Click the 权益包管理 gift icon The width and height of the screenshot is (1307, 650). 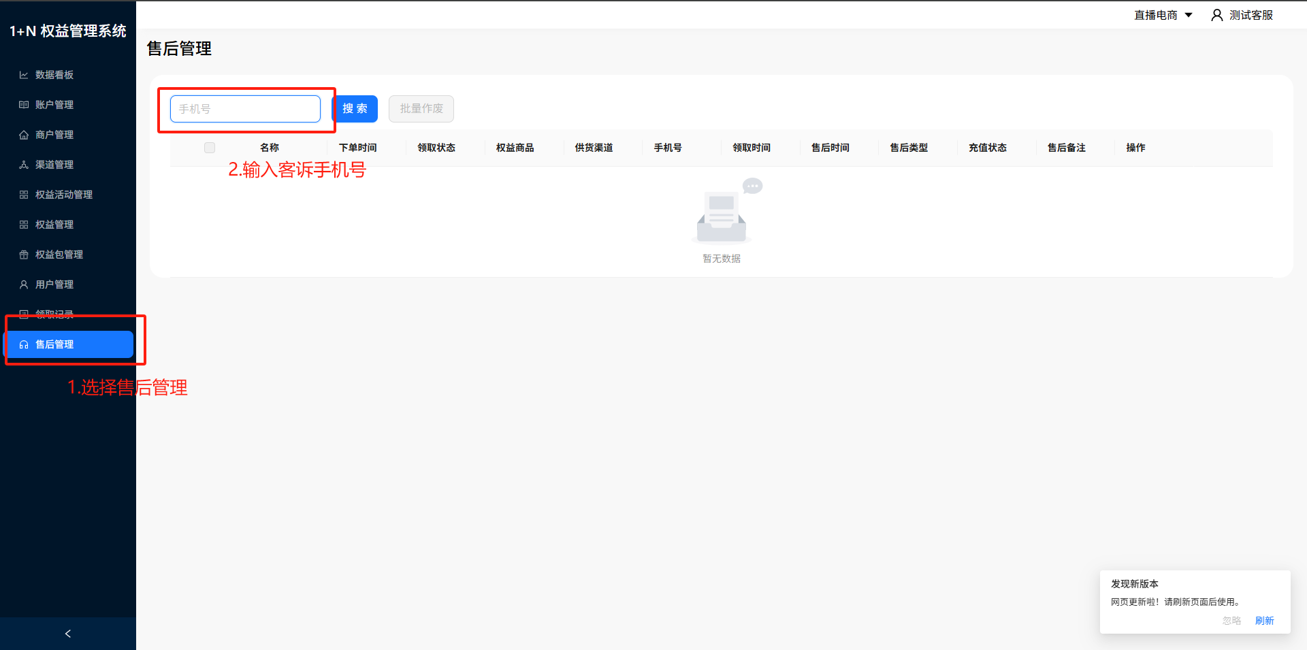pyautogui.click(x=24, y=255)
